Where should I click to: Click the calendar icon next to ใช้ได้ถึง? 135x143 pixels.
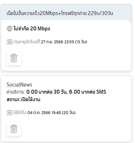(10, 113)
